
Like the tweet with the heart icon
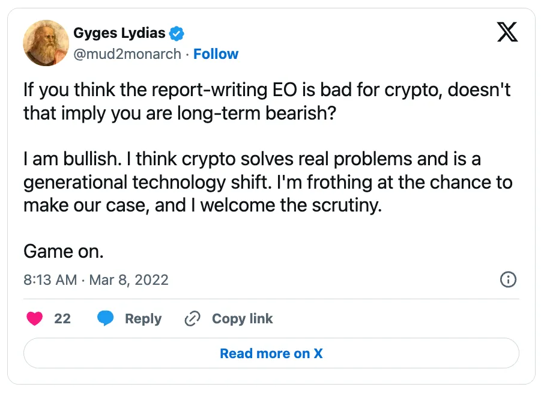35,318
